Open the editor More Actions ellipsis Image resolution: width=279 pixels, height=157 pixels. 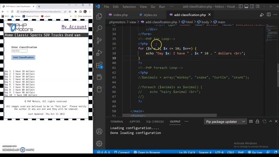(x=275, y=14)
